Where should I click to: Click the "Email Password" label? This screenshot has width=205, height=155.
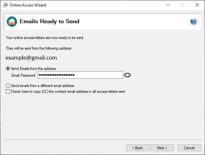(x=23, y=75)
